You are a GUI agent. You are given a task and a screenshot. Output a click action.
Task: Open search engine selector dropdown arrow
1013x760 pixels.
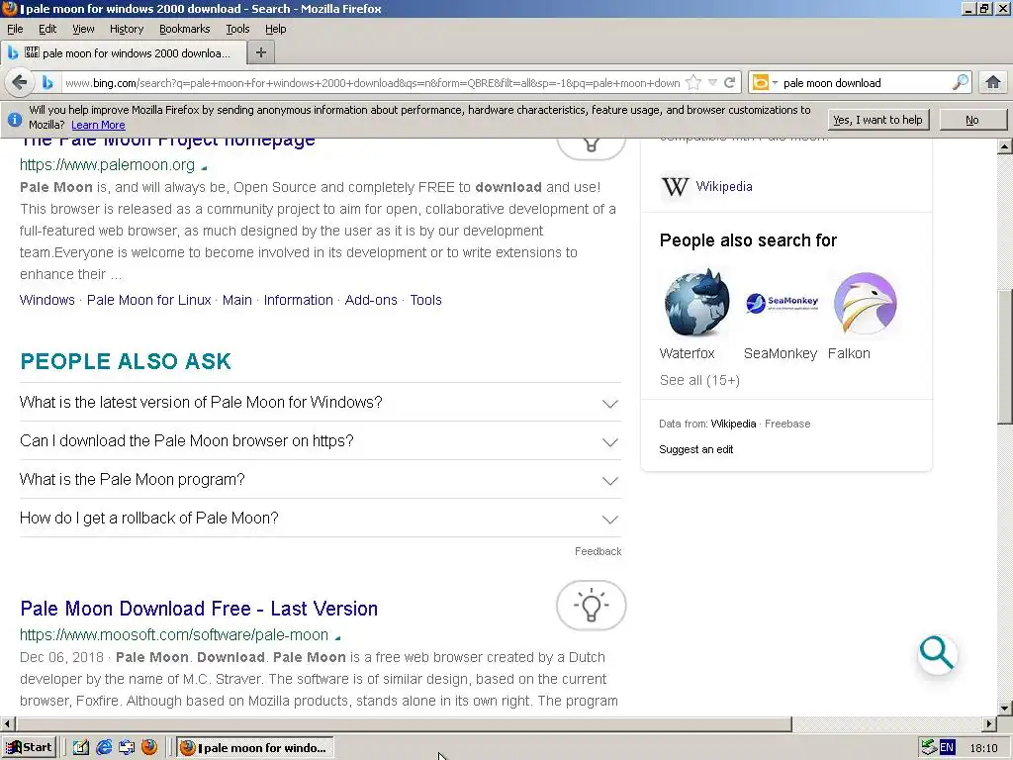click(775, 83)
